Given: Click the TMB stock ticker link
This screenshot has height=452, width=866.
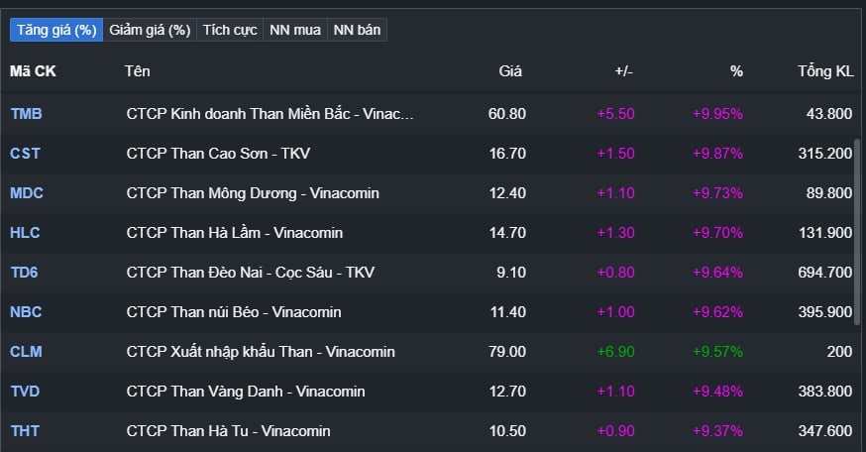Looking at the screenshot, I should (x=26, y=114).
